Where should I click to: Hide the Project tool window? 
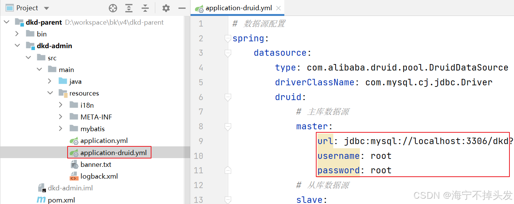(x=182, y=8)
